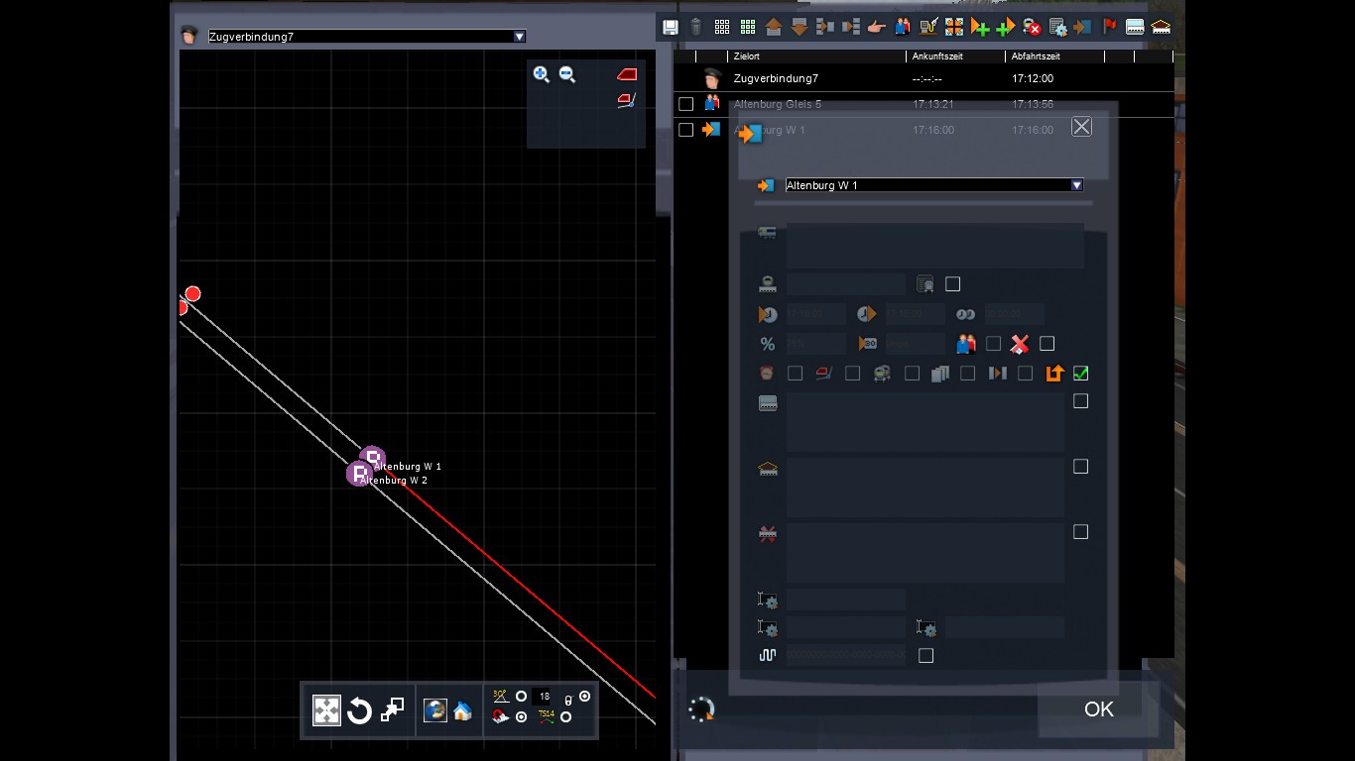1355x761 pixels.
Task: Zoom in on the track map
Action: [x=541, y=74]
